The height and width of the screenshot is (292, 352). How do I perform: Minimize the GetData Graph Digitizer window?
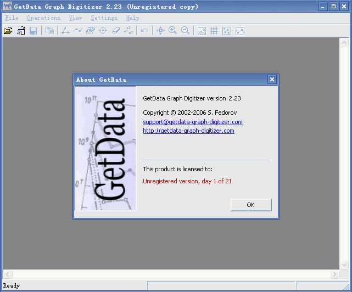(323, 7)
